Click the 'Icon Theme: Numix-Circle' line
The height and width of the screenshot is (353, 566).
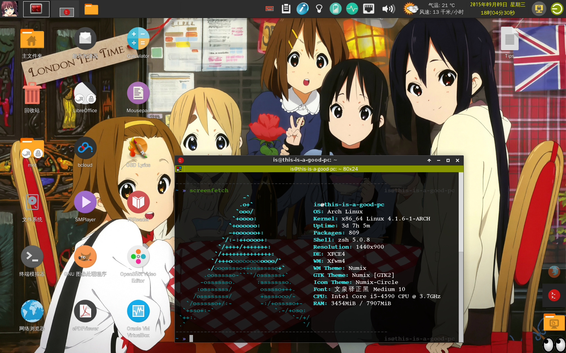click(x=356, y=282)
